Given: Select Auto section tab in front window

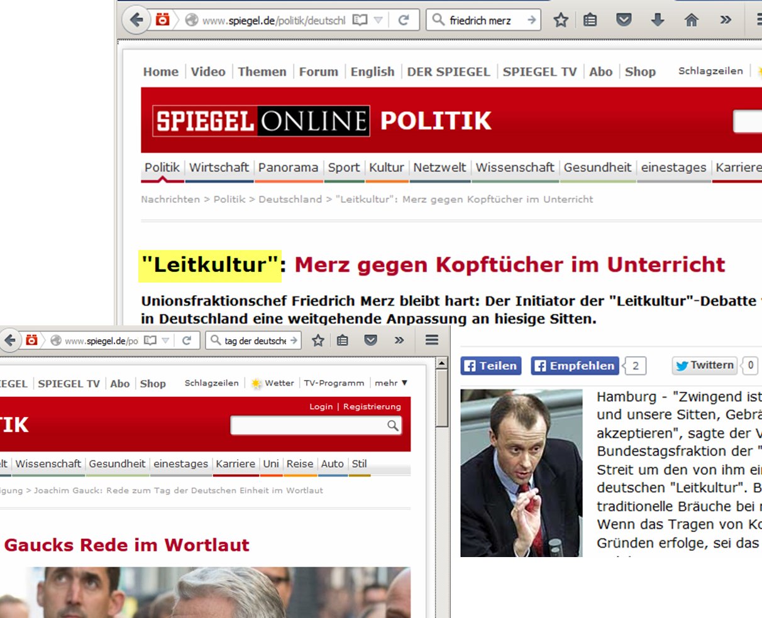Looking at the screenshot, I should click(333, 463).
